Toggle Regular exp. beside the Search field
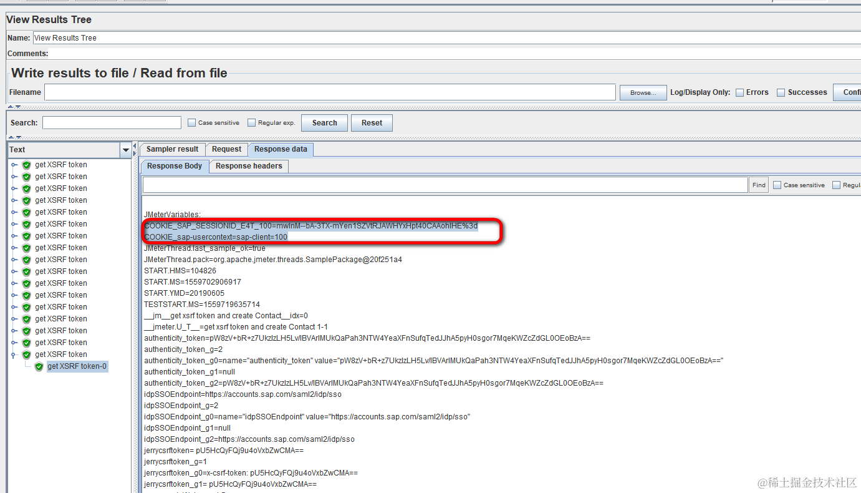This screenshot has width=861, height=493. click(251, 123)
